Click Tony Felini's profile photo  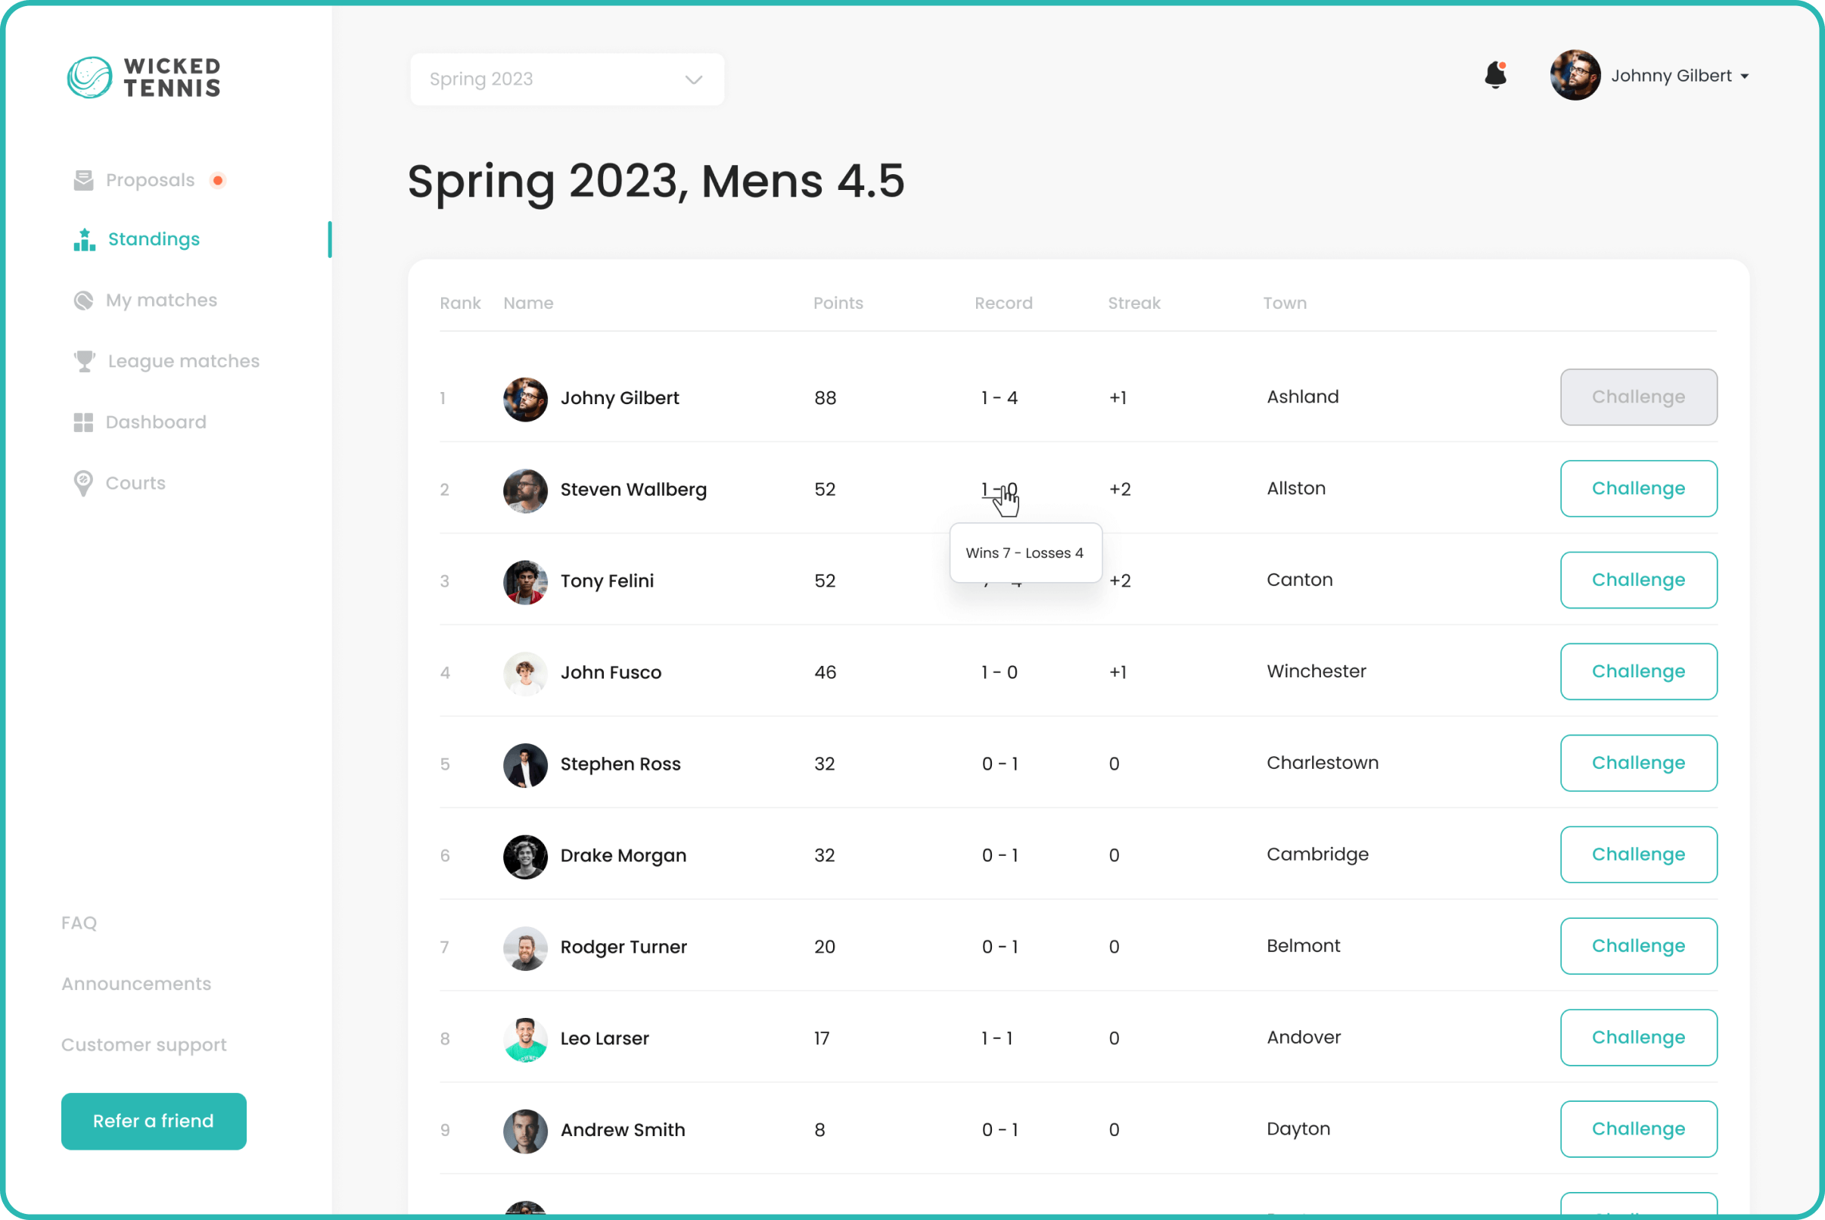pyautogui.click(x=525, y=581)
